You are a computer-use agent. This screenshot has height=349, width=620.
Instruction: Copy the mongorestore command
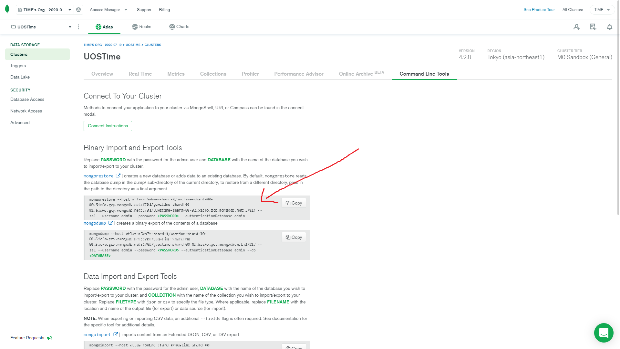tap(294, 203)
